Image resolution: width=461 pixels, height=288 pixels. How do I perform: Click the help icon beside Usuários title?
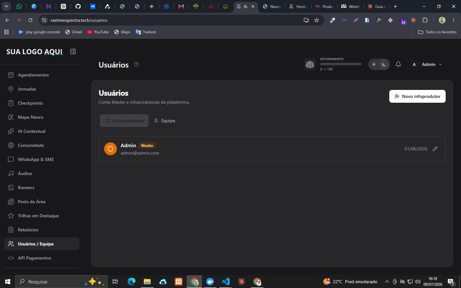[x=136, y=64]
